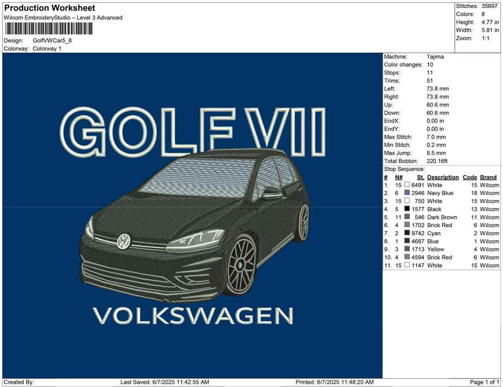Click the swatch for 4594 Brick Red
This screenshot has width=503, height=387.
click(x=407, y=257)
